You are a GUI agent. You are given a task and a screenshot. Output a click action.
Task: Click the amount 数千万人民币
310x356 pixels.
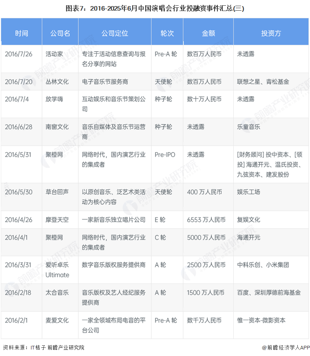pos(204,321)
